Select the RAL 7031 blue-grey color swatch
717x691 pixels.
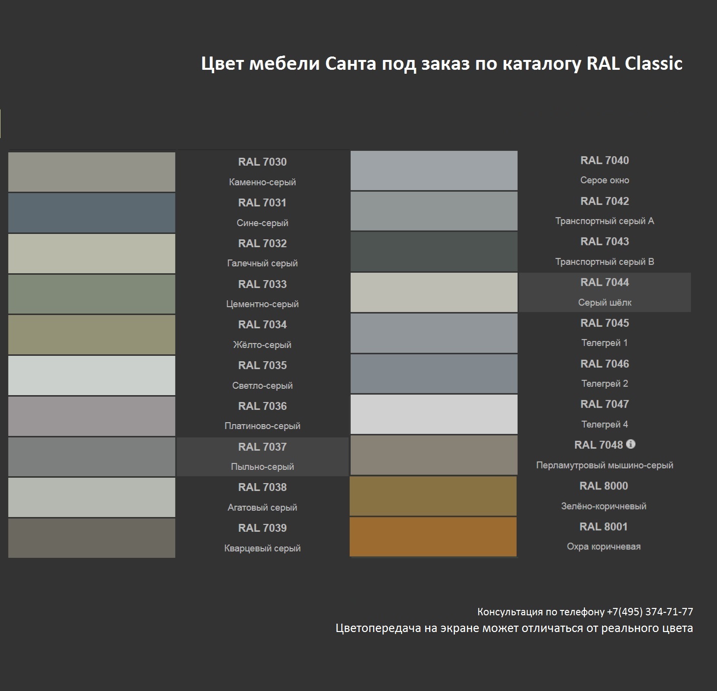click(x=92, y=213)
